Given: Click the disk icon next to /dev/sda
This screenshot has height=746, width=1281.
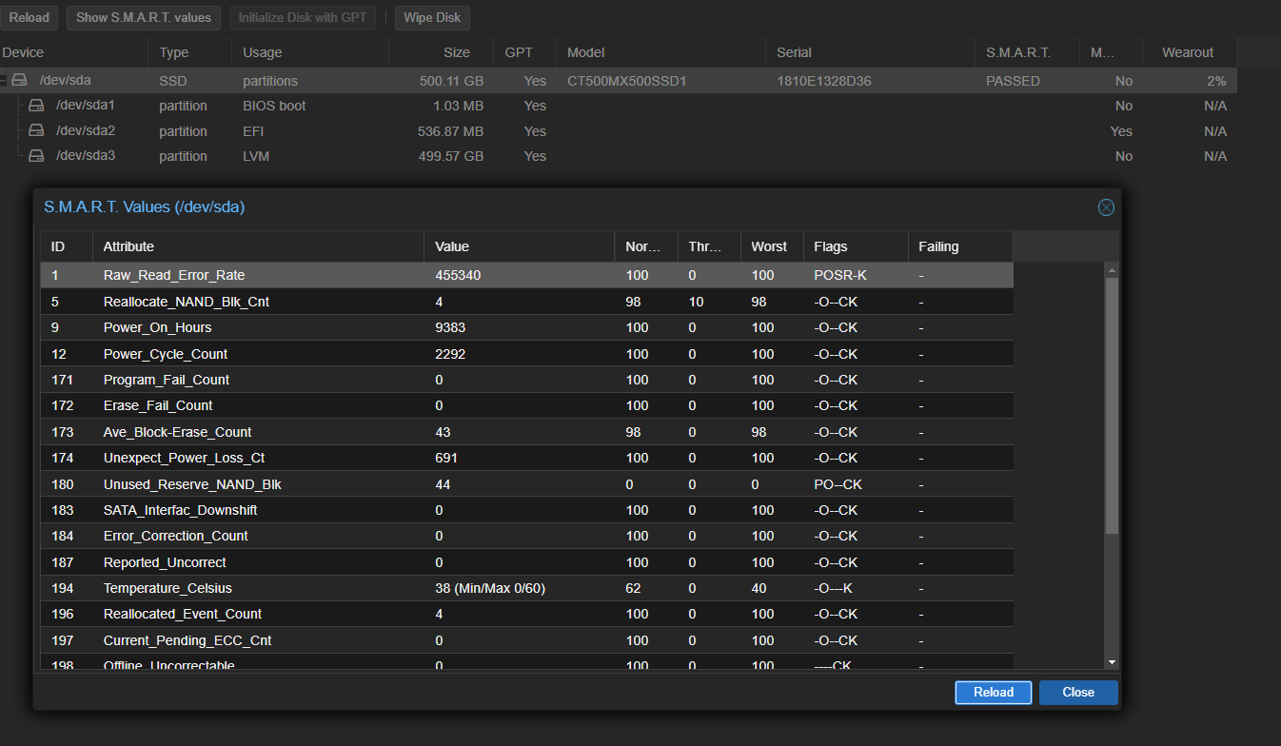Looking at the screenshot, I should tap(19, 81).
